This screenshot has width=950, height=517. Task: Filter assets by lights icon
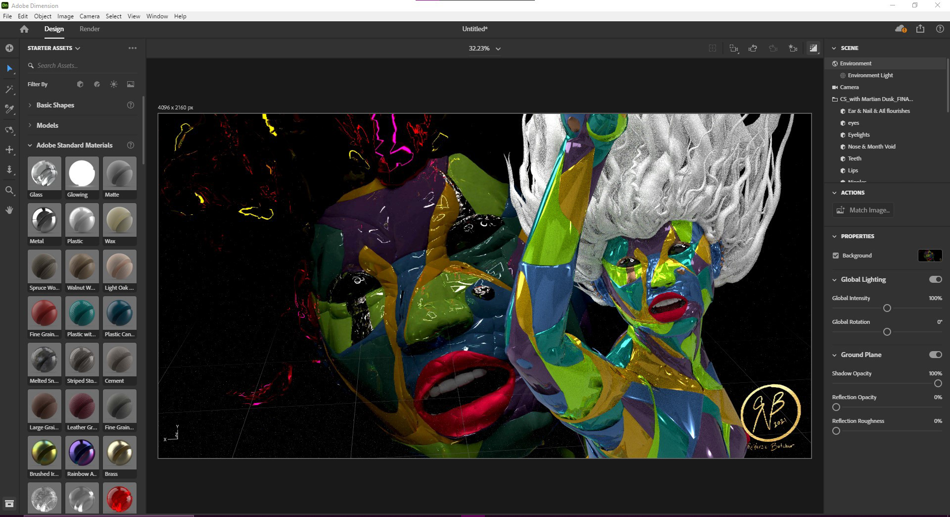tap(114, 84)
